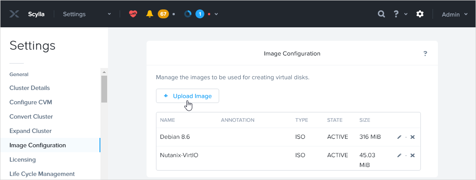Go to Licensing settings
This screenshot has width=476, height=180.
click(22, 160)
